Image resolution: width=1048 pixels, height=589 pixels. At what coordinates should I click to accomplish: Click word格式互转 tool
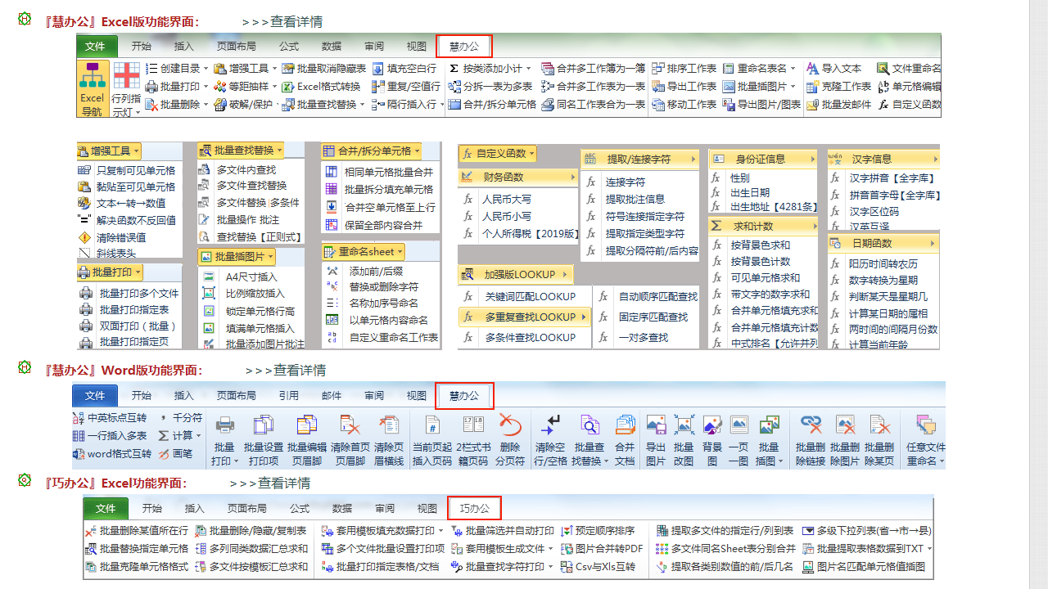tap(112, 453)
